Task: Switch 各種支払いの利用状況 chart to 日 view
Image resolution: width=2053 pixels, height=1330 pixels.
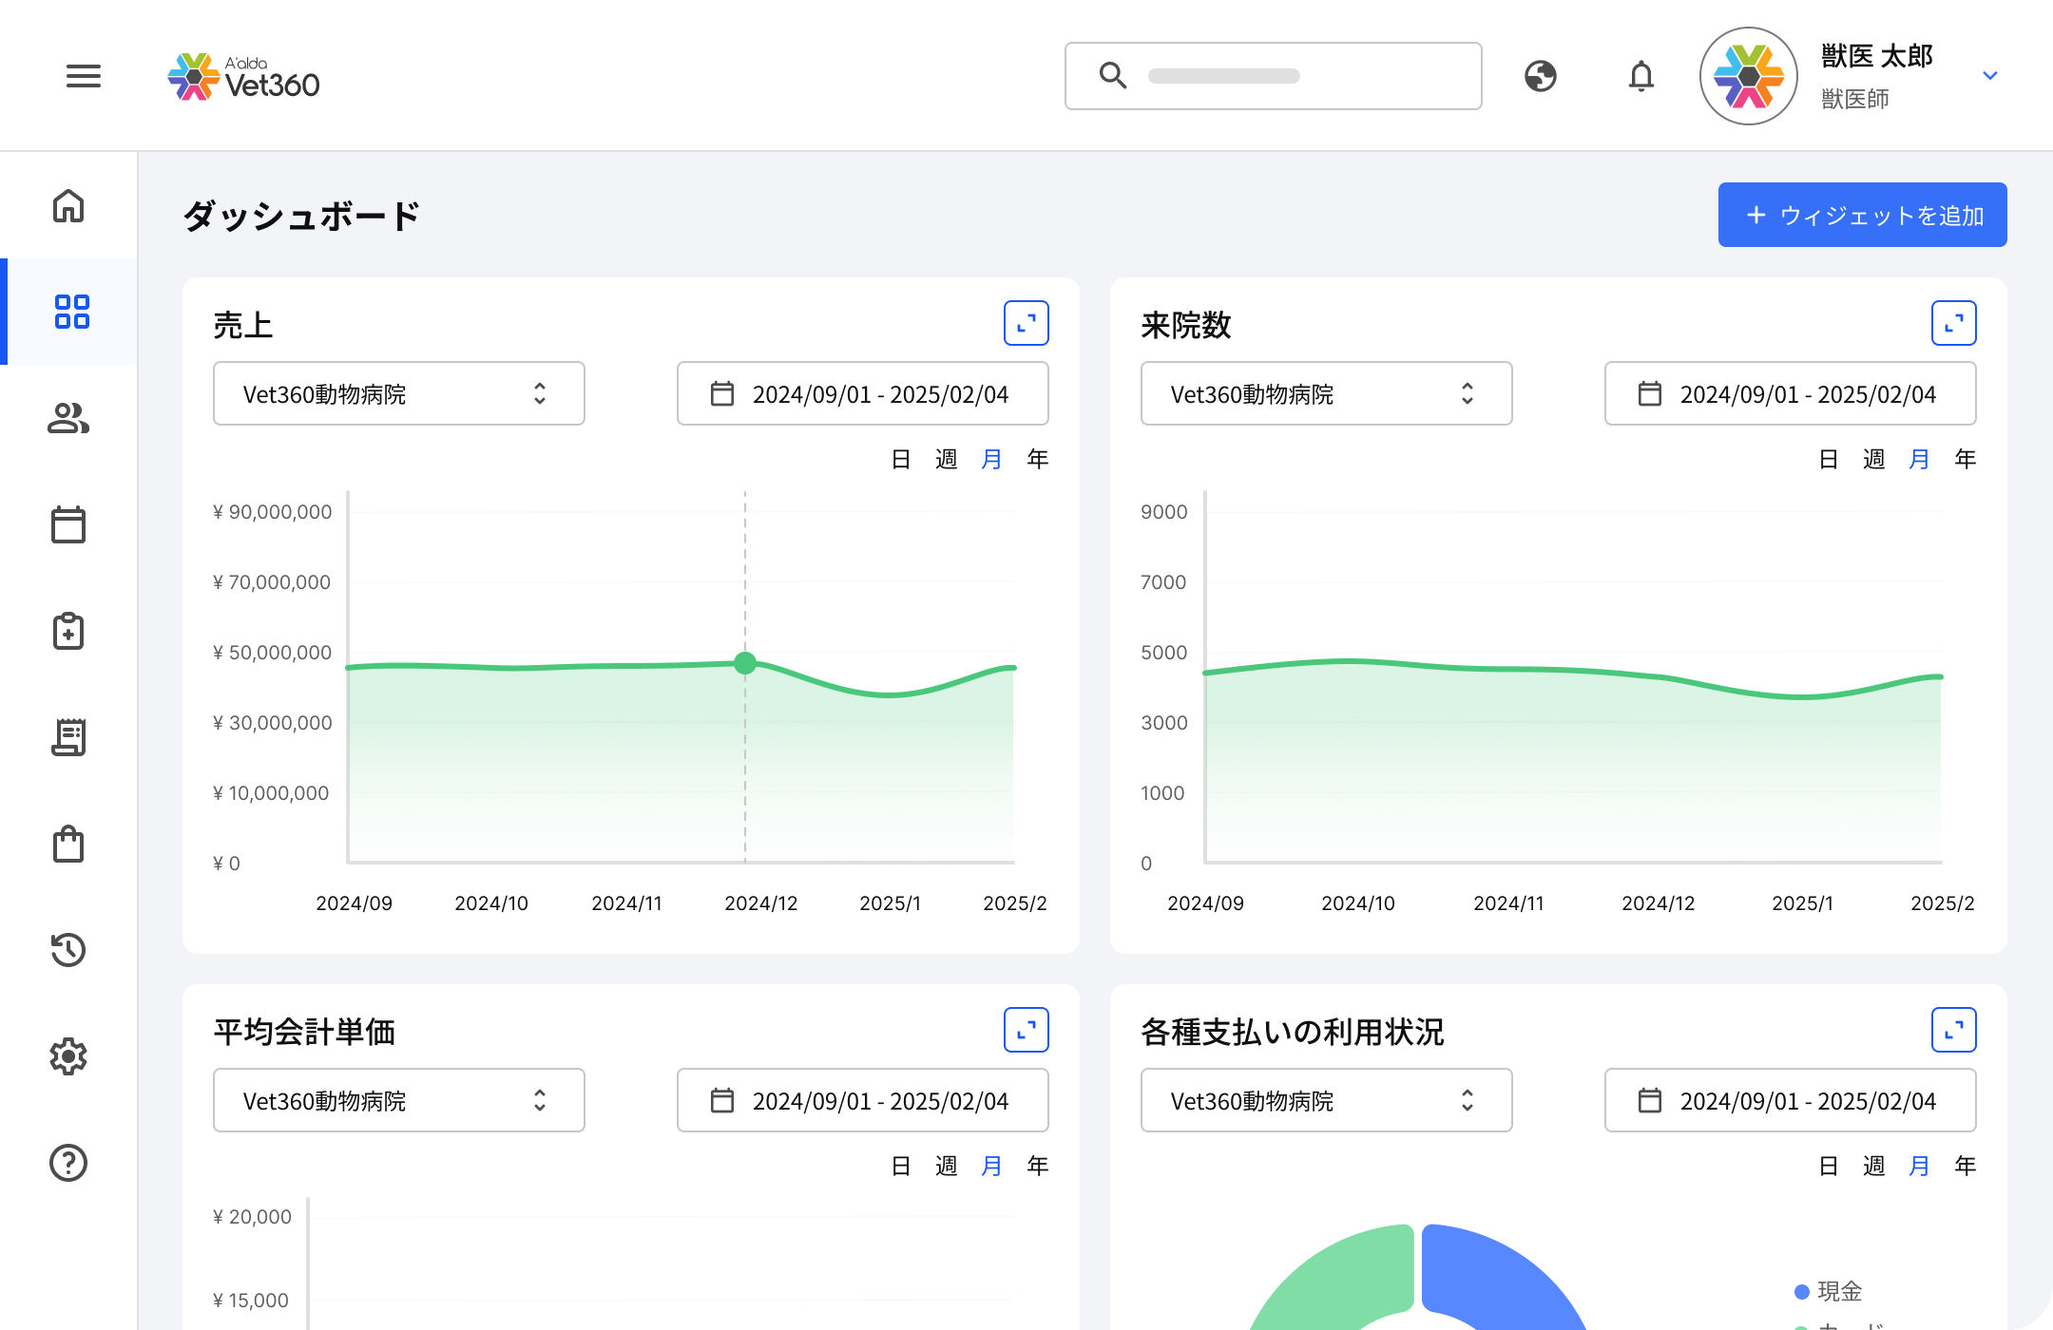Action: click(1829, 1167)
